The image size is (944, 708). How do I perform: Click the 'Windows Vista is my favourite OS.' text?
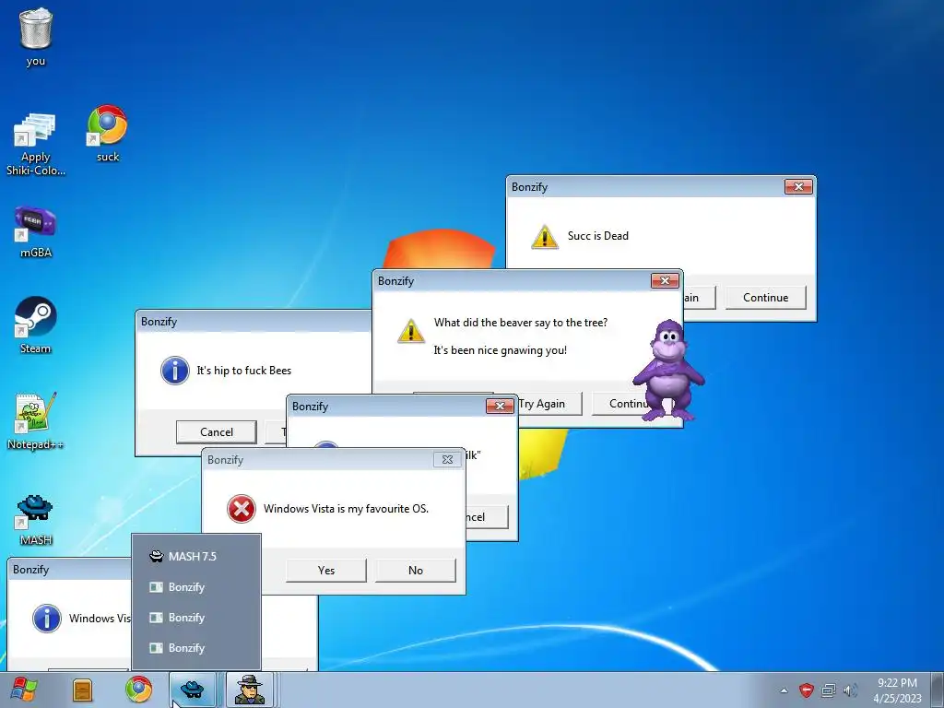347,509
